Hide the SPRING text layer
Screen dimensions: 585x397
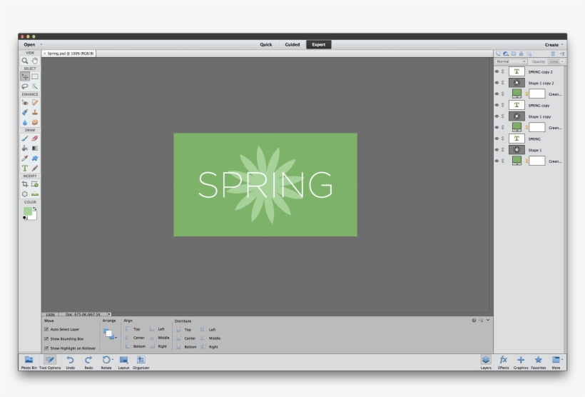(497, 139)
